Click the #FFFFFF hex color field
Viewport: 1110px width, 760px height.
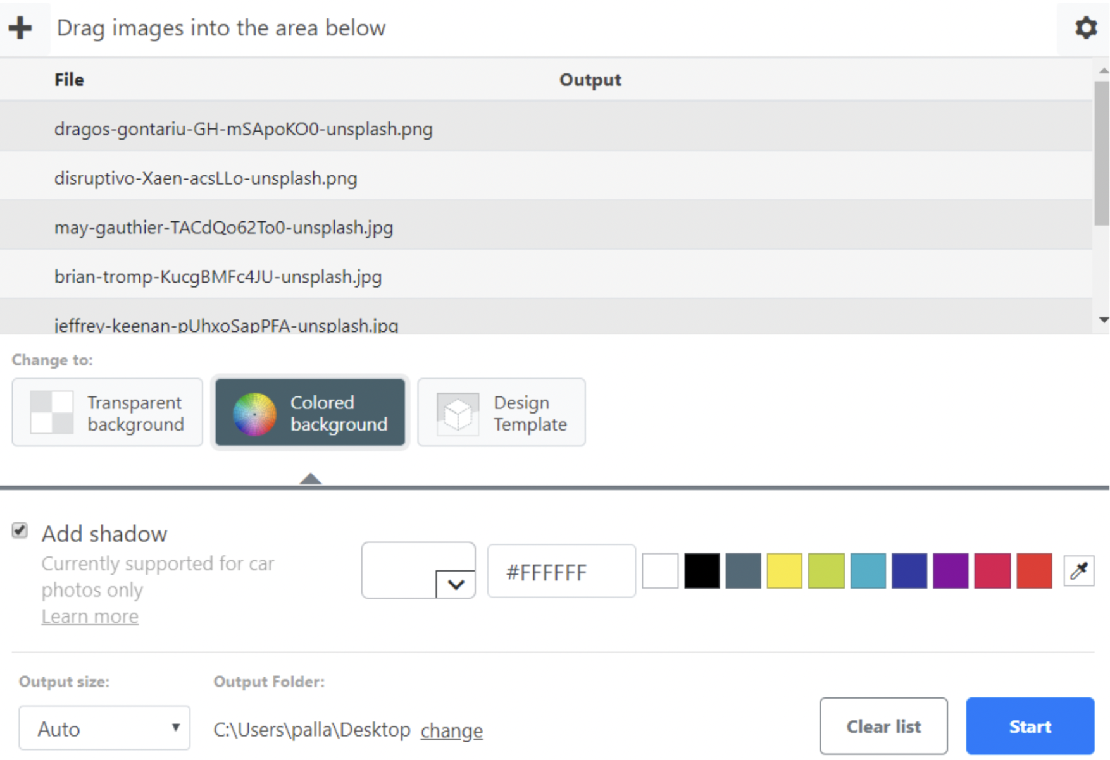tap(561, 572)
